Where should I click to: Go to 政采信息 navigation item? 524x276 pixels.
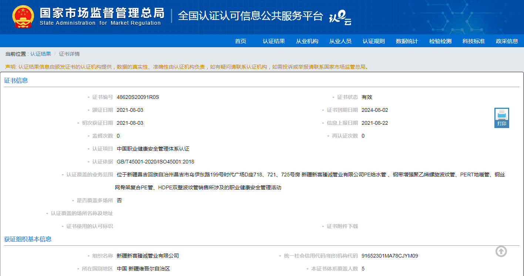tap(507, 41)
